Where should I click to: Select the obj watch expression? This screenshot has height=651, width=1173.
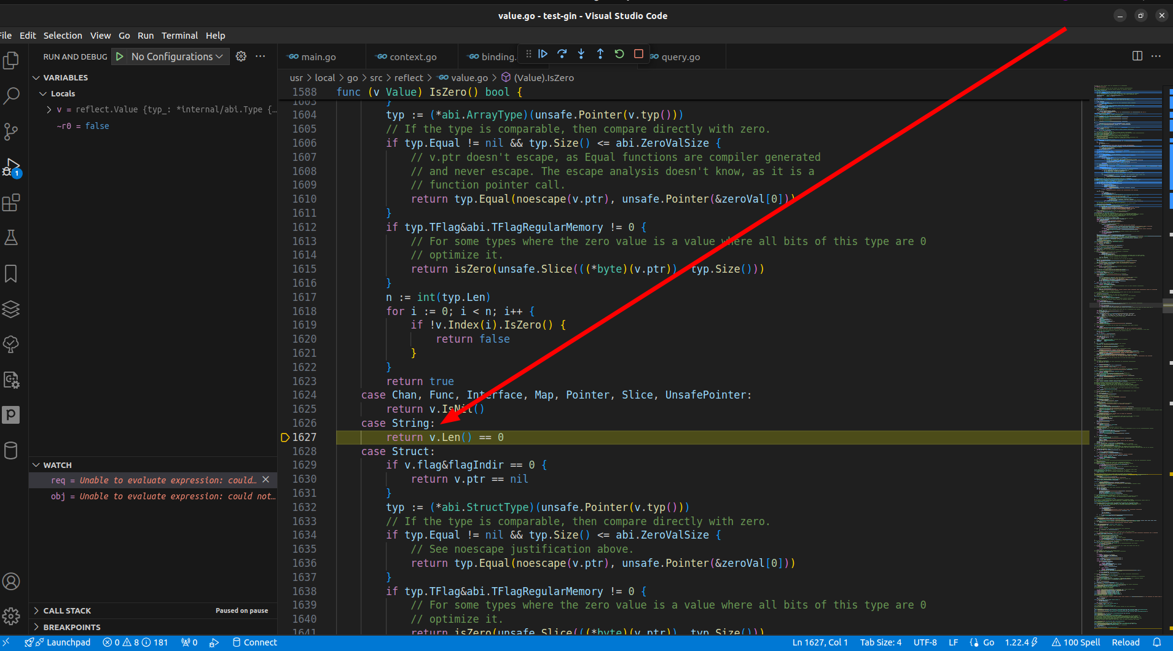[153, 496]
